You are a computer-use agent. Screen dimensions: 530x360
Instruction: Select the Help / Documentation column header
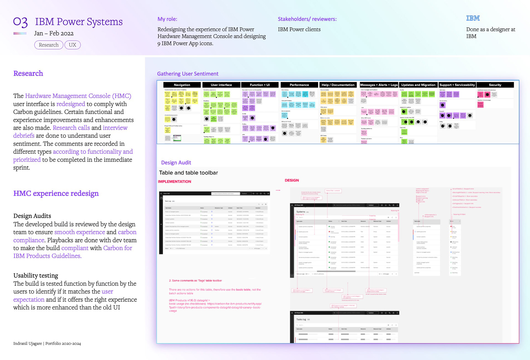pos(338,85)
